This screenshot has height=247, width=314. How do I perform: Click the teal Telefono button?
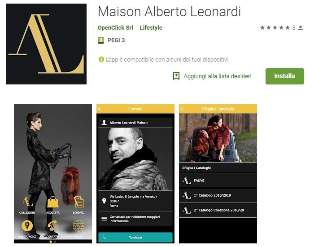tap(135, 238)
